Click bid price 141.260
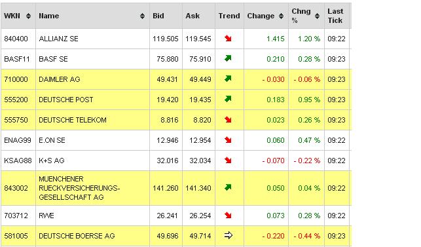 coord(166,188)
